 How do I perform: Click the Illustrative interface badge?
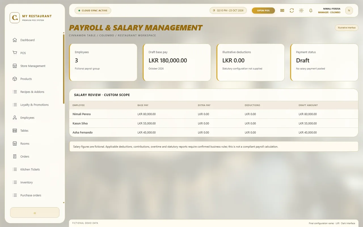click(x=347, y=28)
